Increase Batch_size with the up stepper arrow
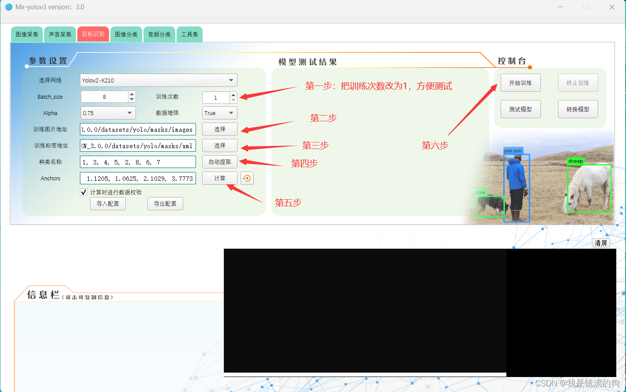The image size is (626, 392). pyautogui.click(x=131, y=94)
